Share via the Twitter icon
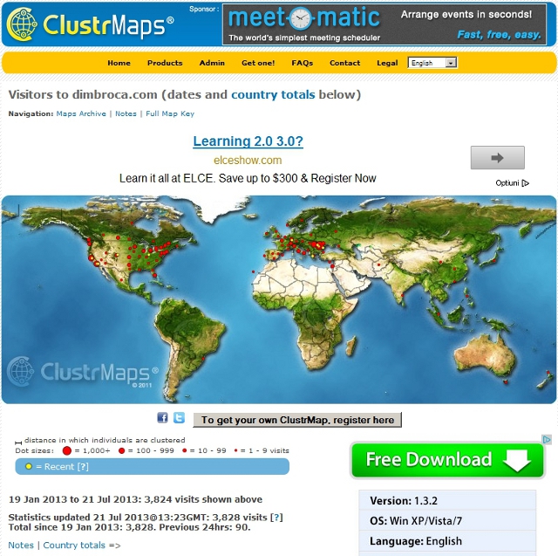This screenshot has width=558, height=556. point(179,417)
